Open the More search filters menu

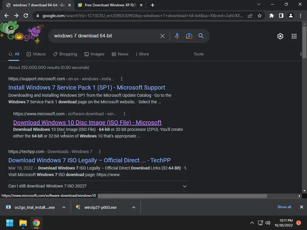142,54
